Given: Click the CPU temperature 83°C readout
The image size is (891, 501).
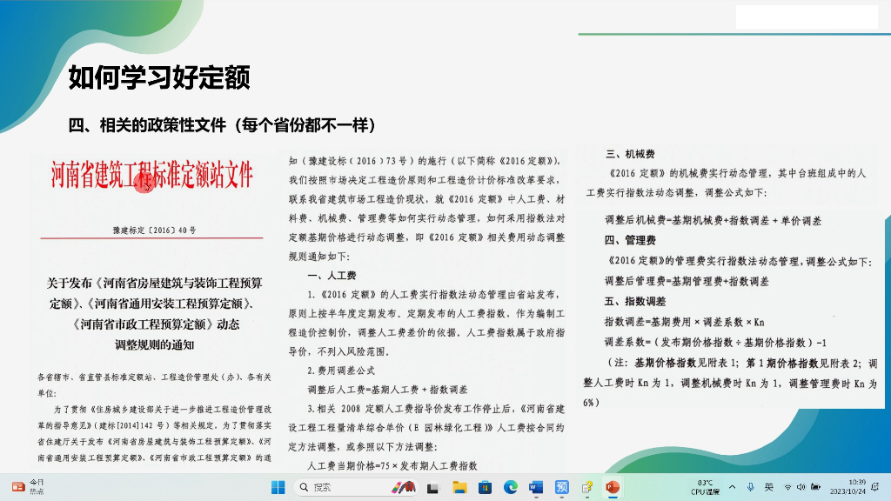Looking at the screenshot, I should click(x=705, y=487).
